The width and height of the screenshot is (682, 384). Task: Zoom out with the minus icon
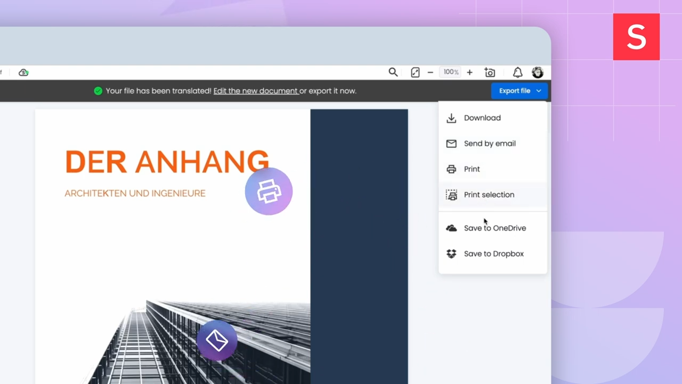tap(431, 73)
